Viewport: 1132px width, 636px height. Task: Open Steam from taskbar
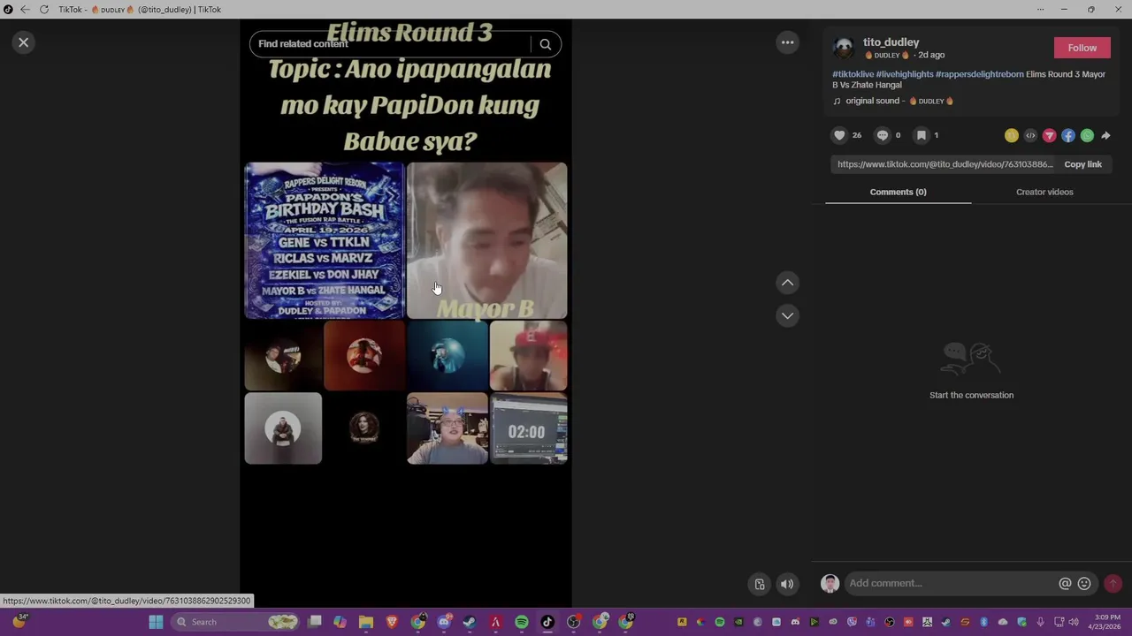pos(470,622)
